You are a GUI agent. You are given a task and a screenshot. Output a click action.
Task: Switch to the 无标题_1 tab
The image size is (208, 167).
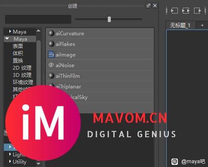point(180,25)
